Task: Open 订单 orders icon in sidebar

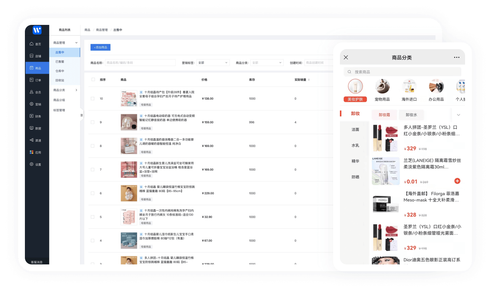Action: pyautogui.click(x=32, y=80)
